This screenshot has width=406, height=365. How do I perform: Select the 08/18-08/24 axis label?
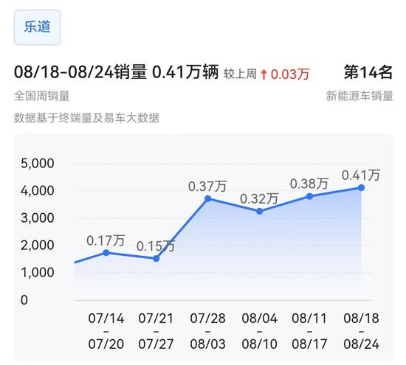click(361, 331)
